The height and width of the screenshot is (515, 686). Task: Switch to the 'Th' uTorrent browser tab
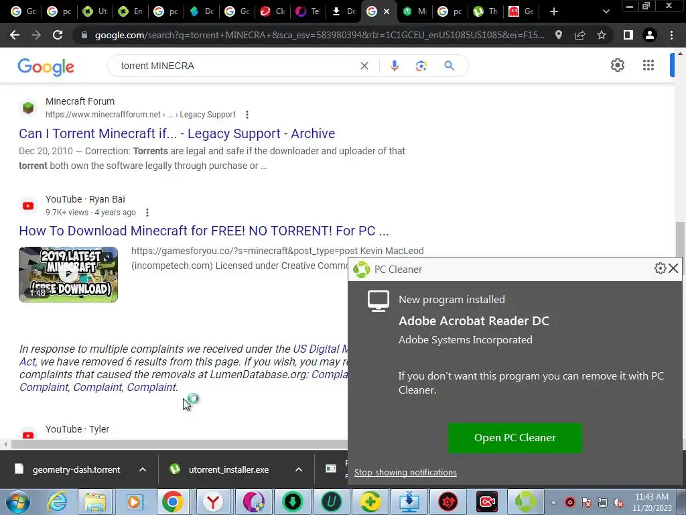(486, 11)
